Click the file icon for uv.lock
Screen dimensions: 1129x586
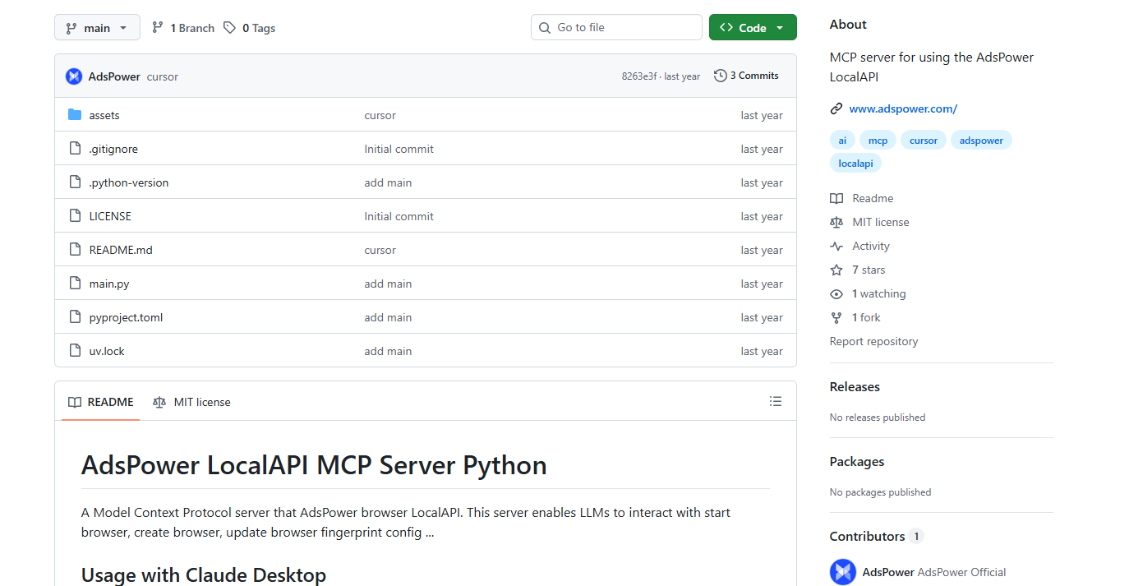click(x=75, y=351)
